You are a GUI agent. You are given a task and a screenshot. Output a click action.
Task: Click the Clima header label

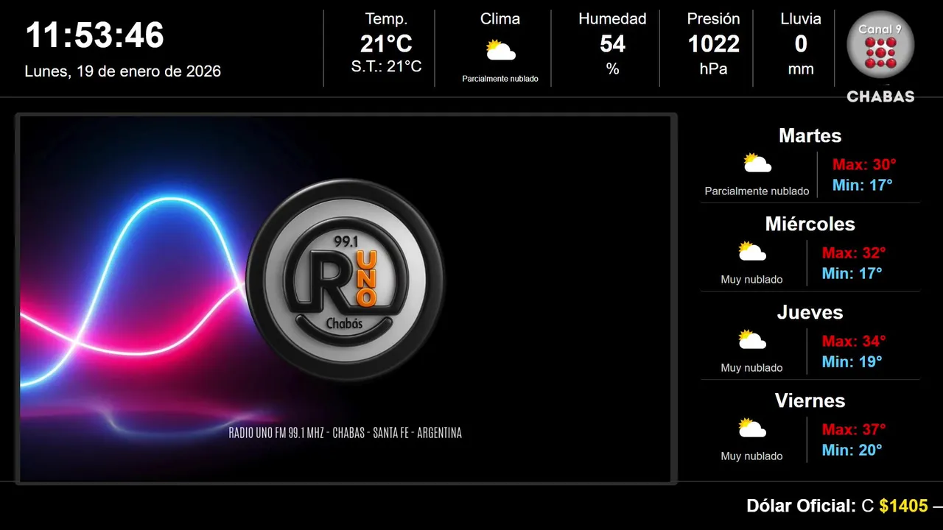click(500, 19)
